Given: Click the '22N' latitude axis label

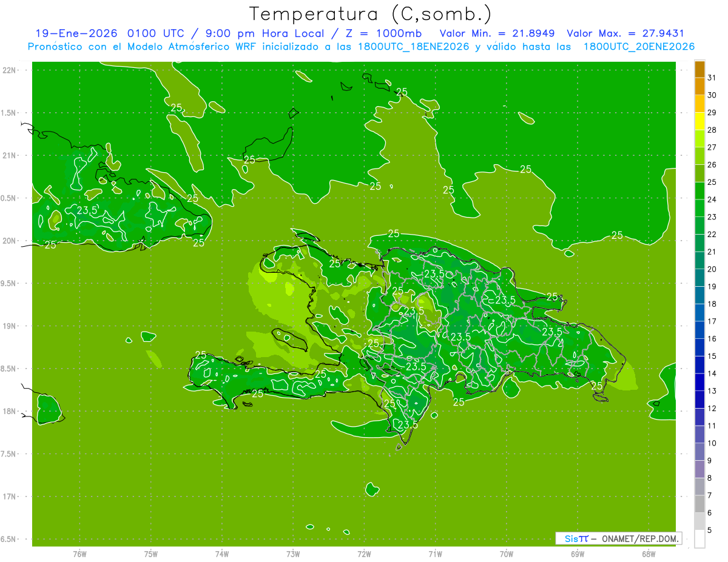Looking at the screenshot, I should tap(10, 70).
